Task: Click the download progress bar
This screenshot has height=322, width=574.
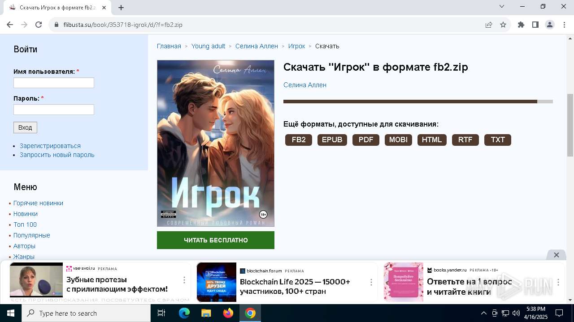Action: click(x=418, y=102)
